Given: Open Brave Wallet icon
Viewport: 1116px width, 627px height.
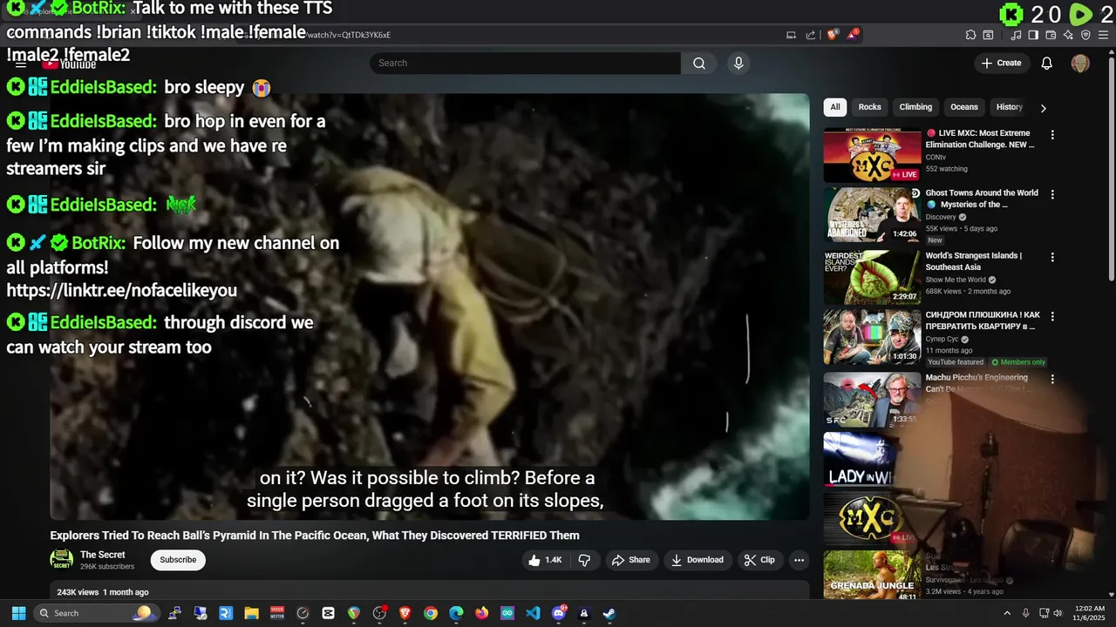Looking at the screenshot, I should pos(1051,35).
